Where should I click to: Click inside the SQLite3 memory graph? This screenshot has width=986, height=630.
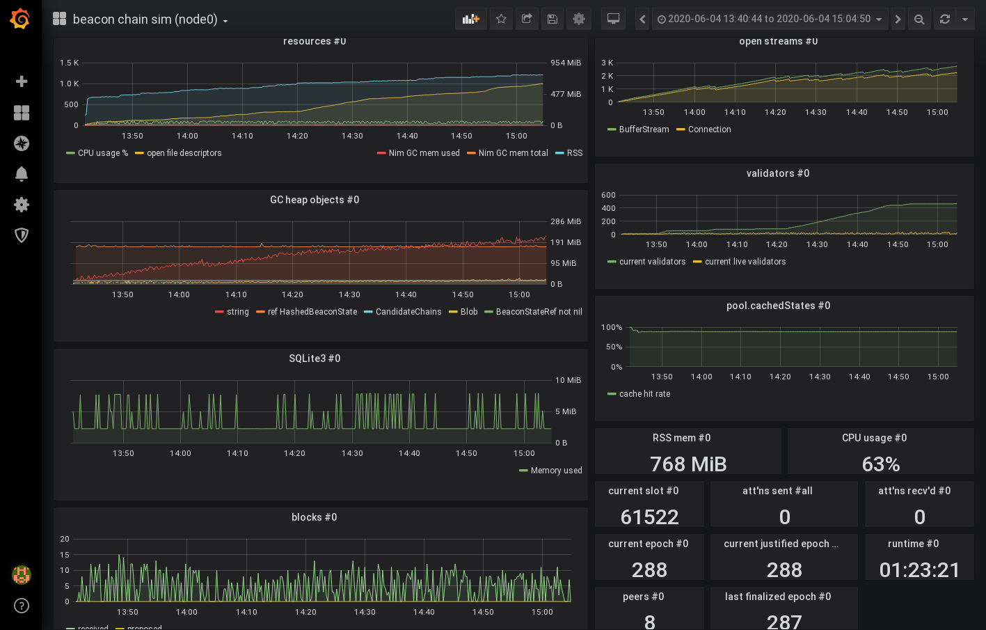[x=312, y=411]
